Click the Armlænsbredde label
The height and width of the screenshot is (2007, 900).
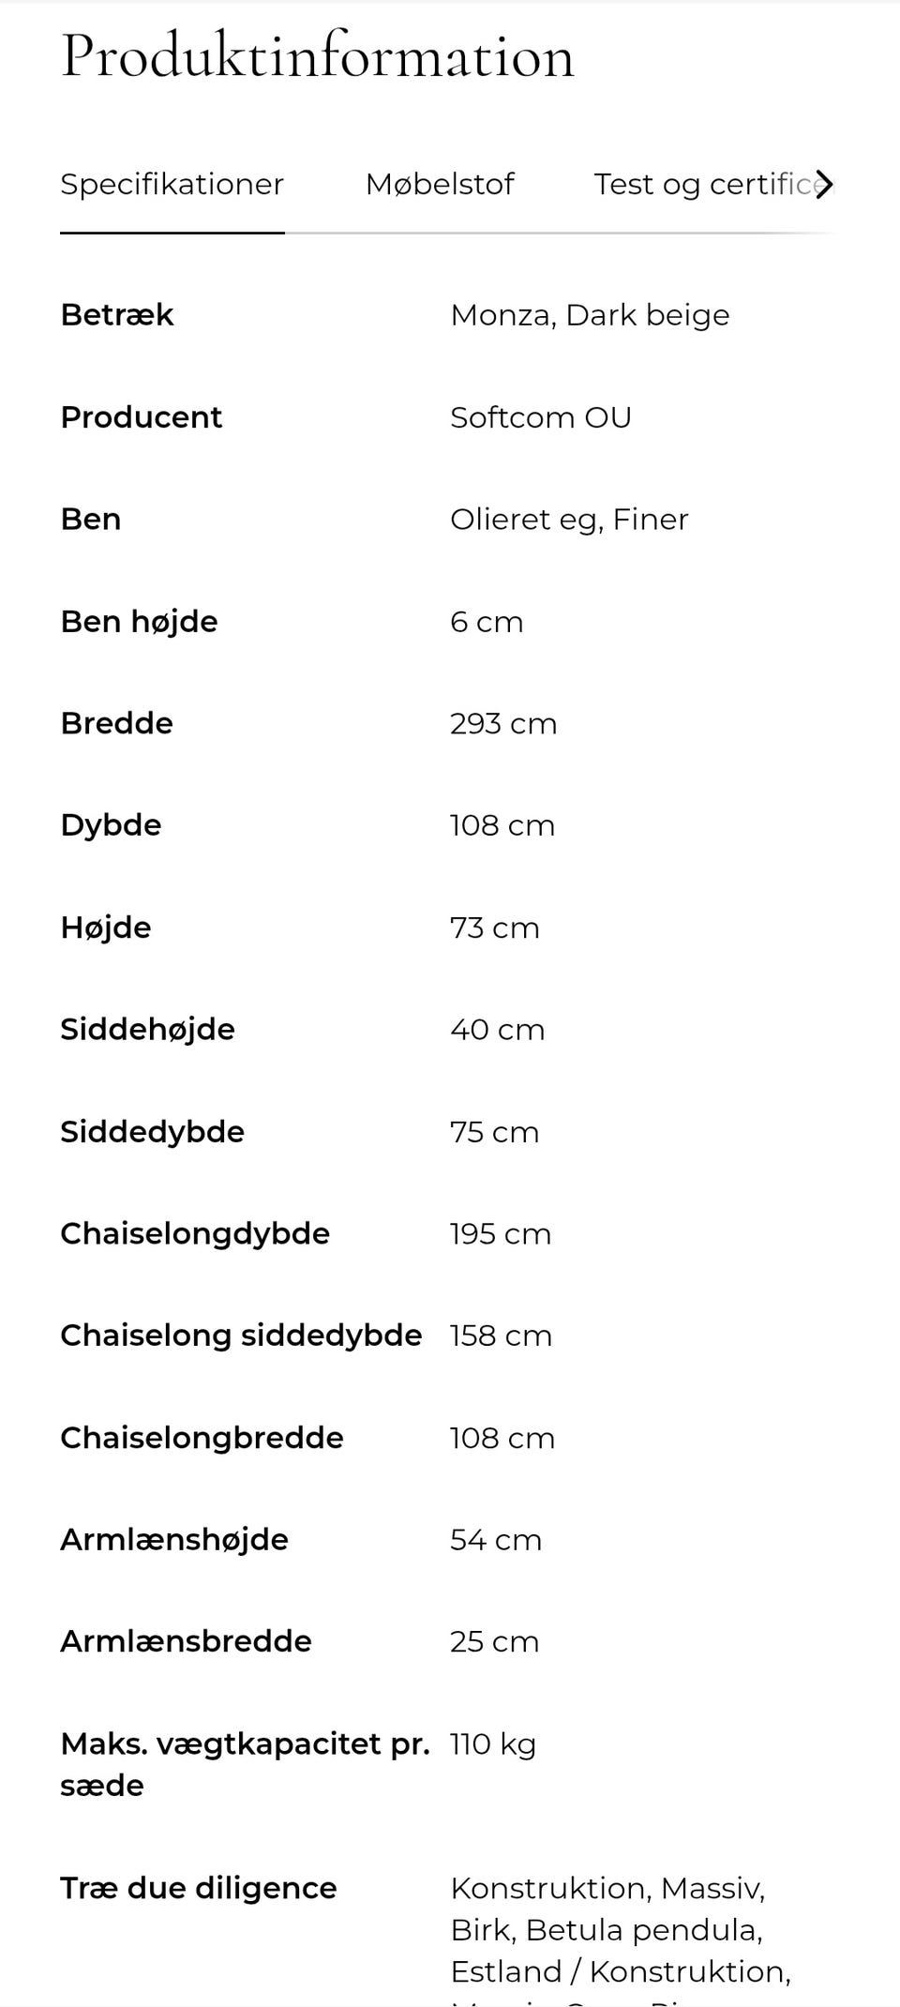tap(186, 1642)
